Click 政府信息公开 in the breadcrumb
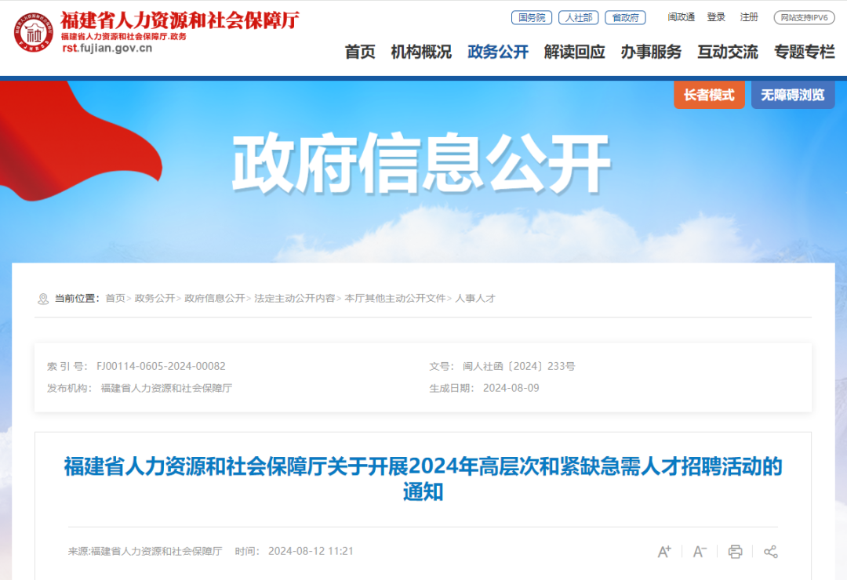The image size is (847, 580). click(x=215, y=298)
